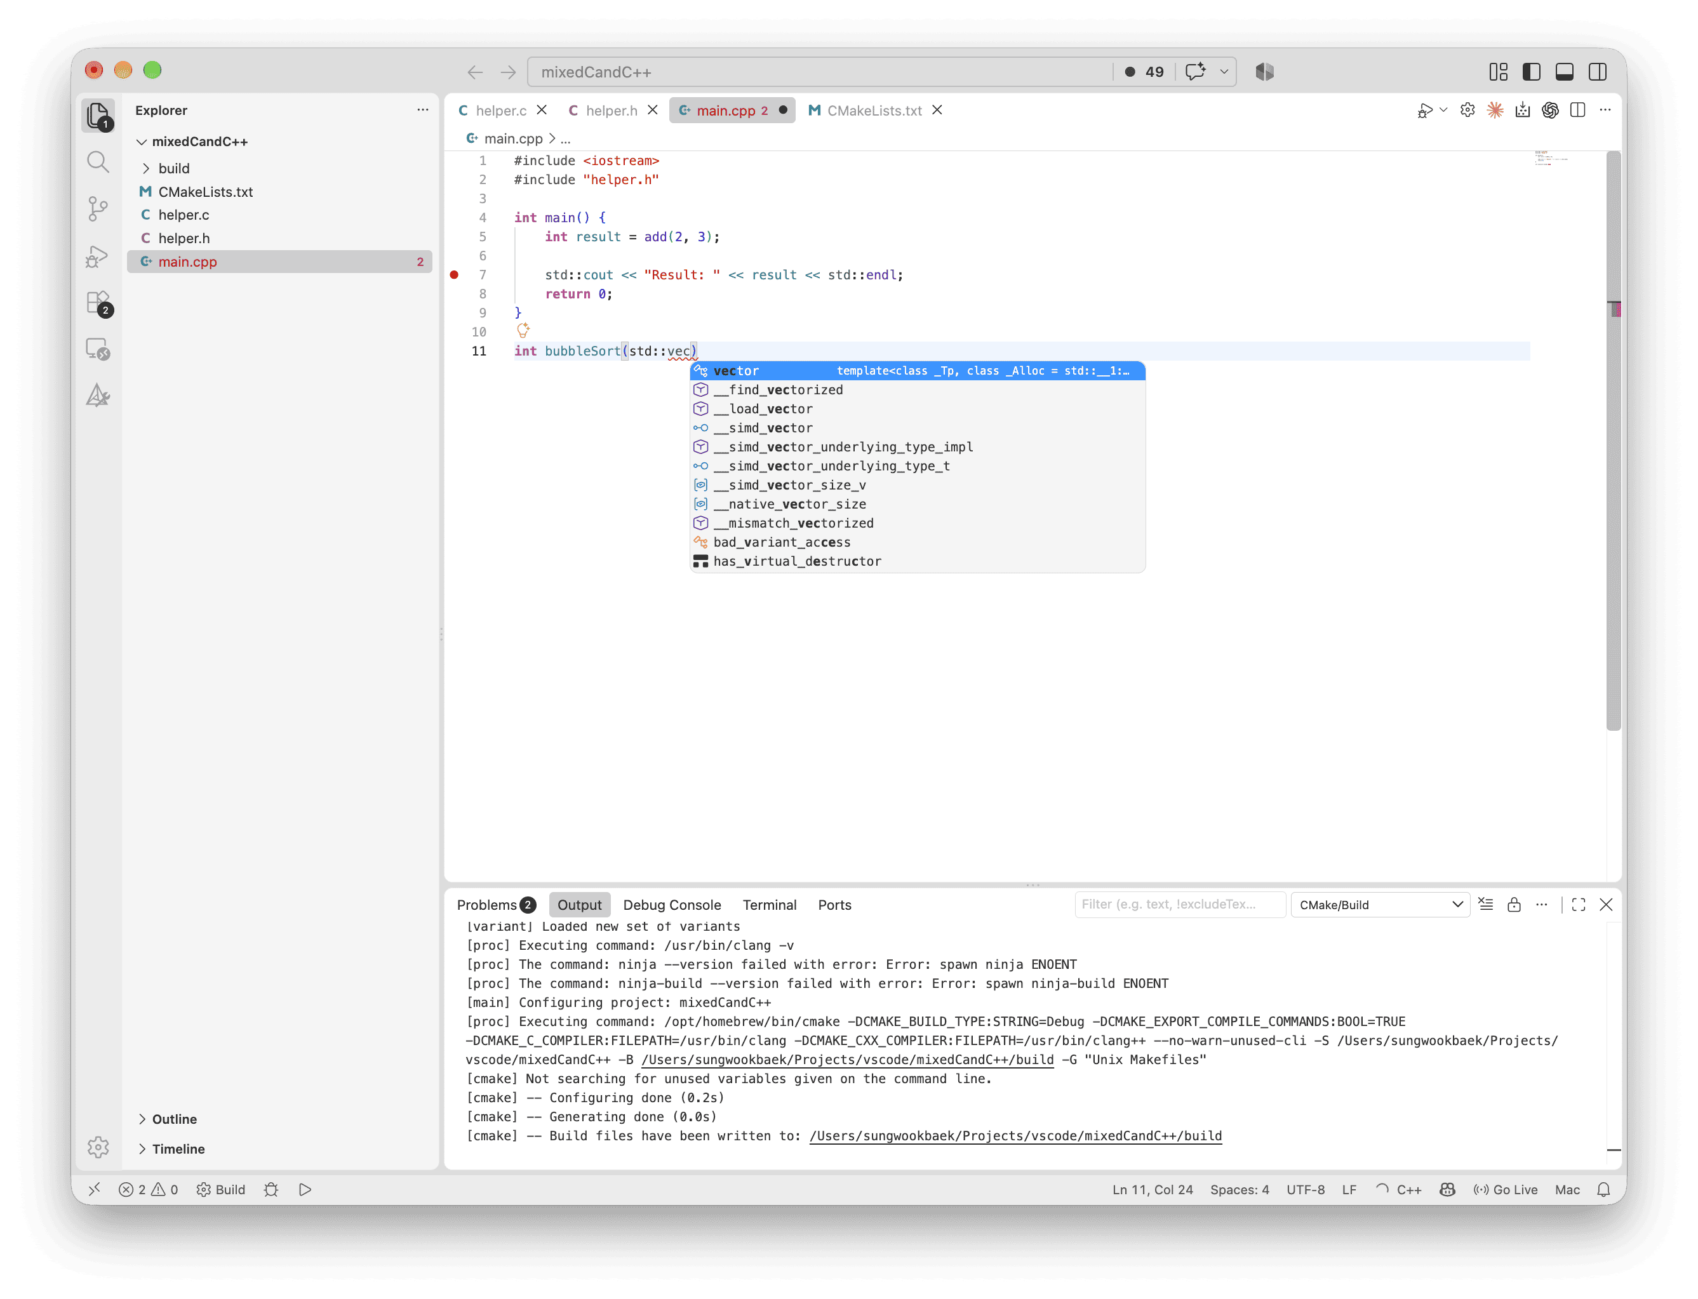Open the Explorer view in activity bar

tap(98, 115)
